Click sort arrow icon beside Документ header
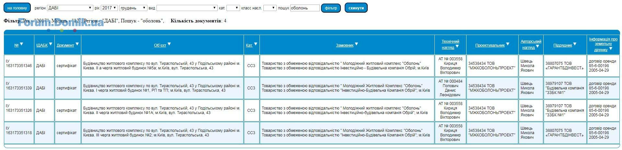Screen dimensions: 622x150 point(77,44)
